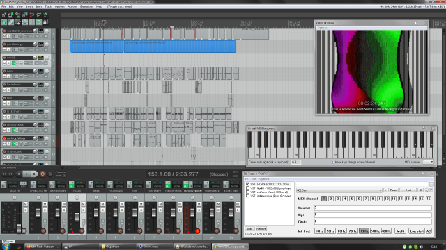Toggle auto-crossfade toolbar icon
Screen dimensions: 446x250
[3, 22]
